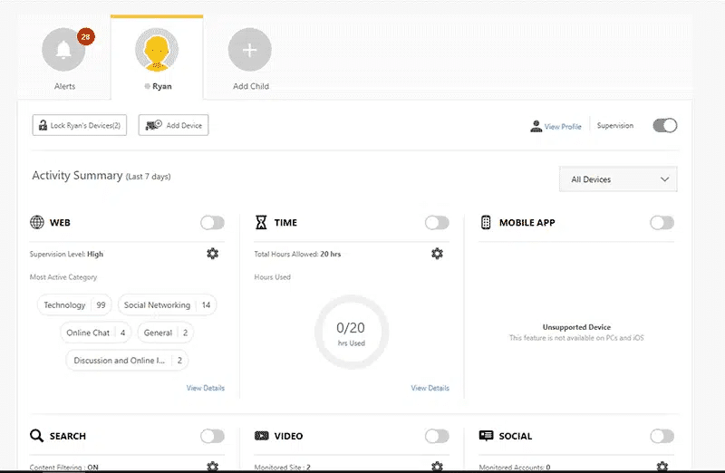Click the 0/20 hours used ring
The height and width of the screenshot is (473, 725).
tap(352, 333)
